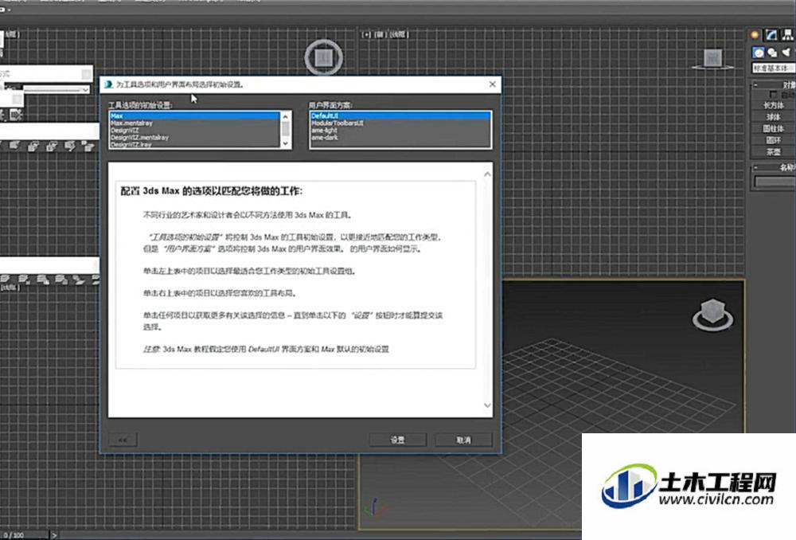Click the object name input field
The image size is (796, 540).
pyautogui.click(x=775, y=182)
